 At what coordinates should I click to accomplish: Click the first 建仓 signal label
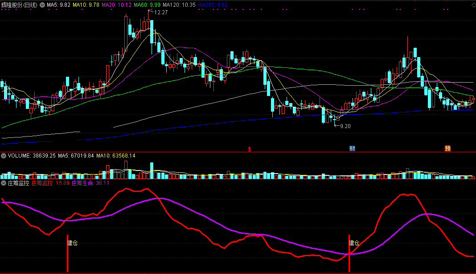(x=72, y=243)
